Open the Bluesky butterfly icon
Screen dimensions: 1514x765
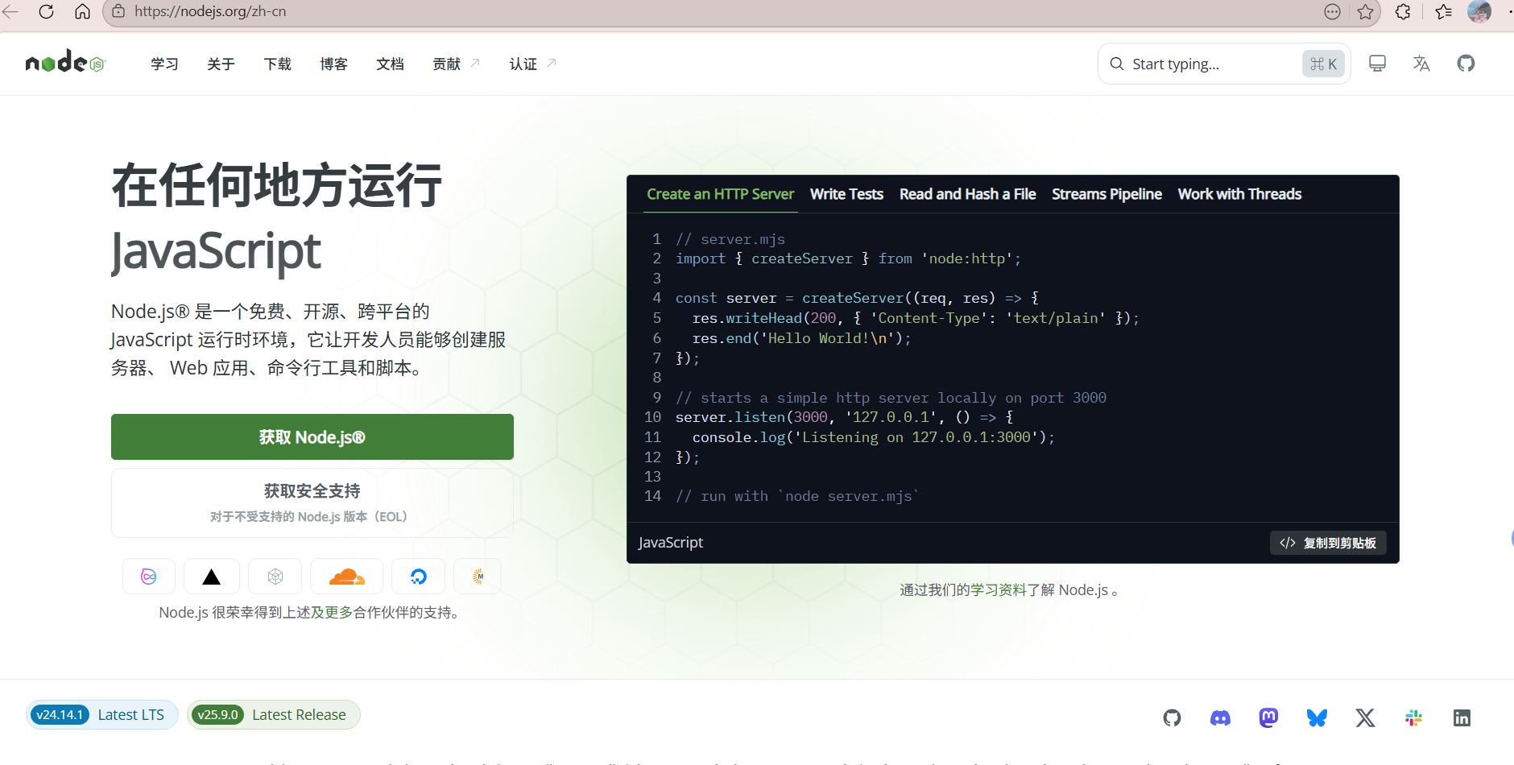pyautogui.click(x=1317, y=717)
